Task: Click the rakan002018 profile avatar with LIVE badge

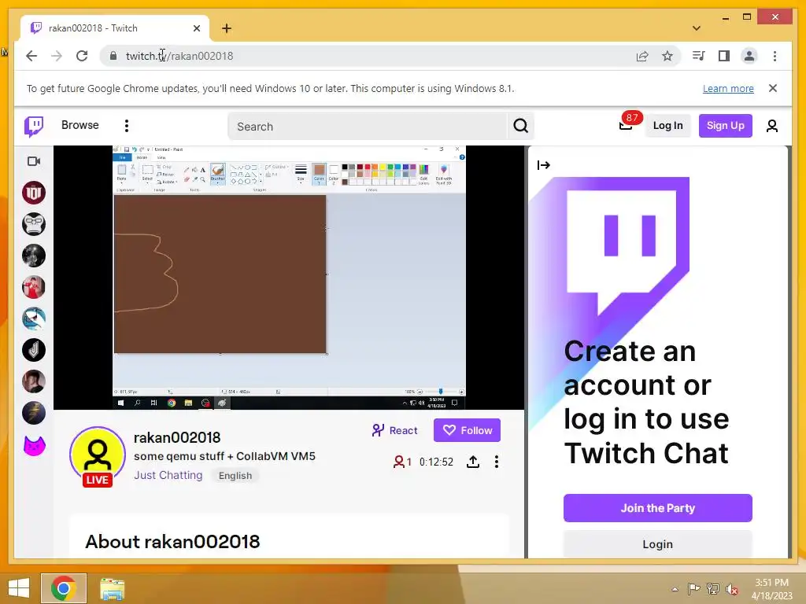Action: pyautogui.click(x=98, y=456)
